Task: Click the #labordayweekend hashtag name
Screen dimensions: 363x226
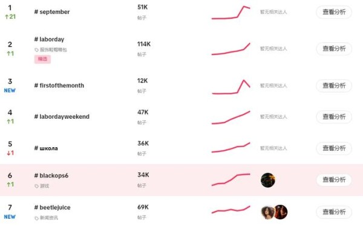Action: coord(62,116)
